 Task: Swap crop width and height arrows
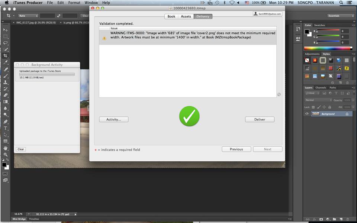point(59,16)
